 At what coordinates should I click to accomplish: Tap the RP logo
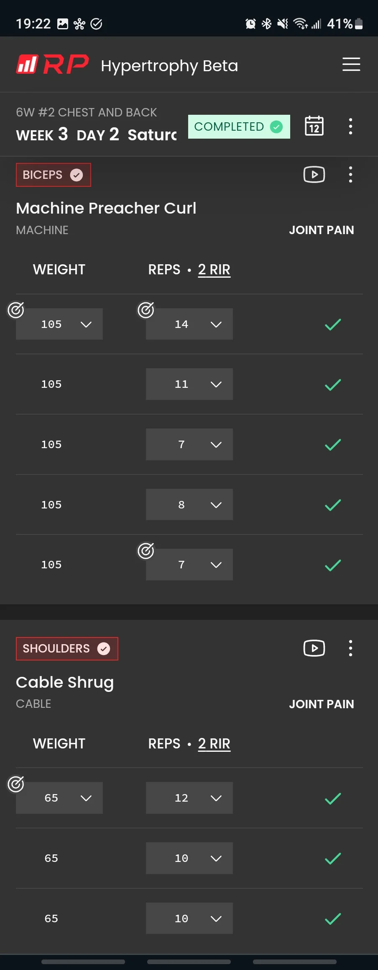tap(53, 64)
